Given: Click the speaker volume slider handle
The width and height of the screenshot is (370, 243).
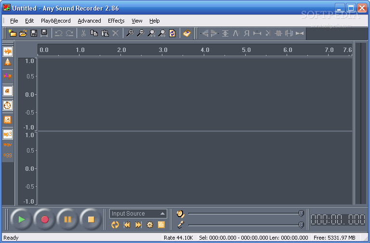Looking at the screenshot, I should pos(301,214).
